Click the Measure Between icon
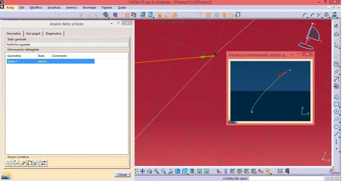Screen dimensions: 342x181 [280, 171]
